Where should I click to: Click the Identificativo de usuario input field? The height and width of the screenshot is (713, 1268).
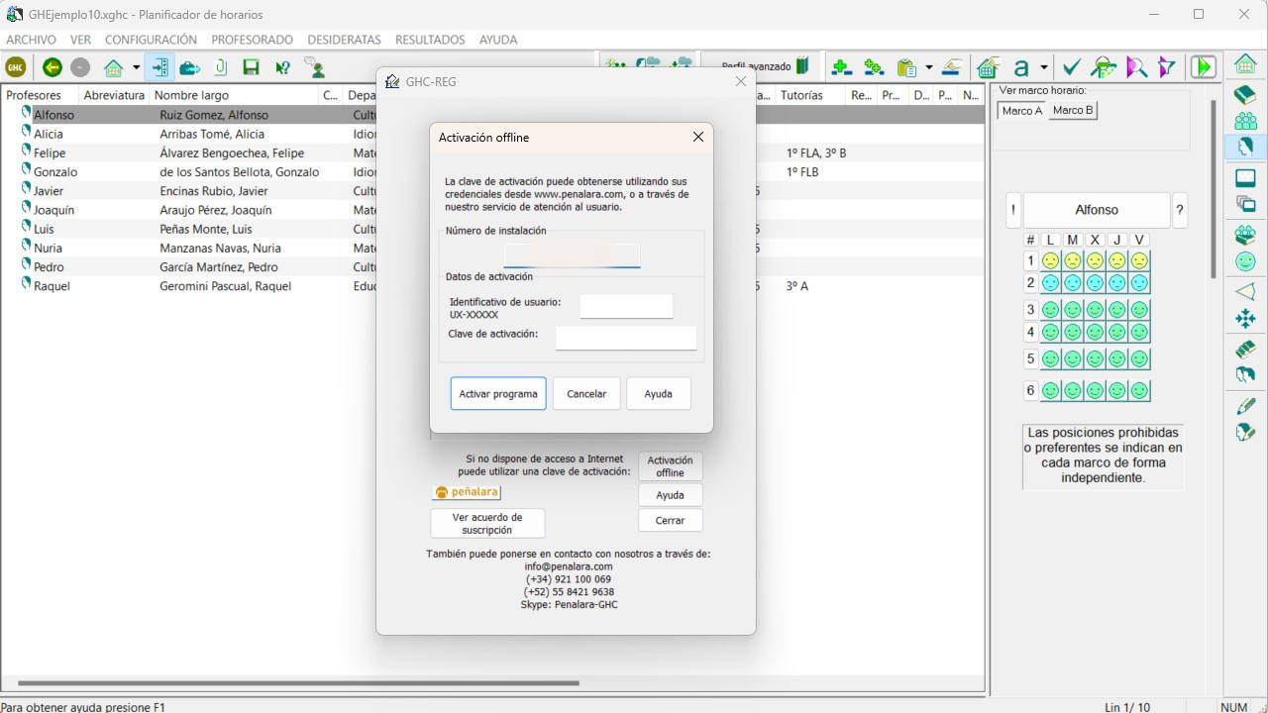tap(626, 306)
